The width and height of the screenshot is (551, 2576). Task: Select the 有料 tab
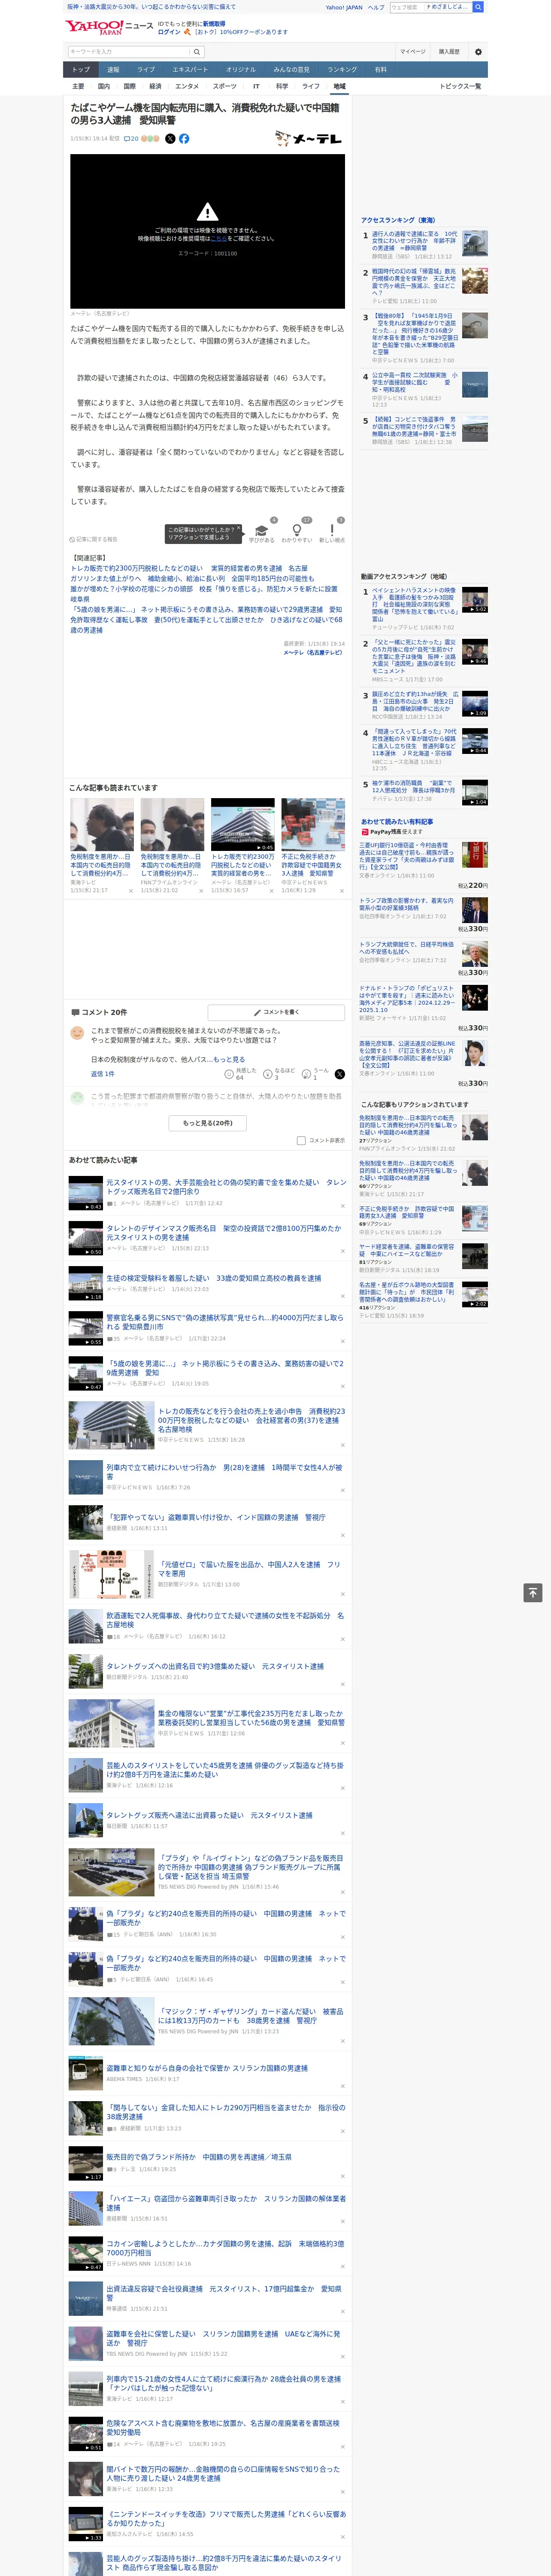[380, 70]
